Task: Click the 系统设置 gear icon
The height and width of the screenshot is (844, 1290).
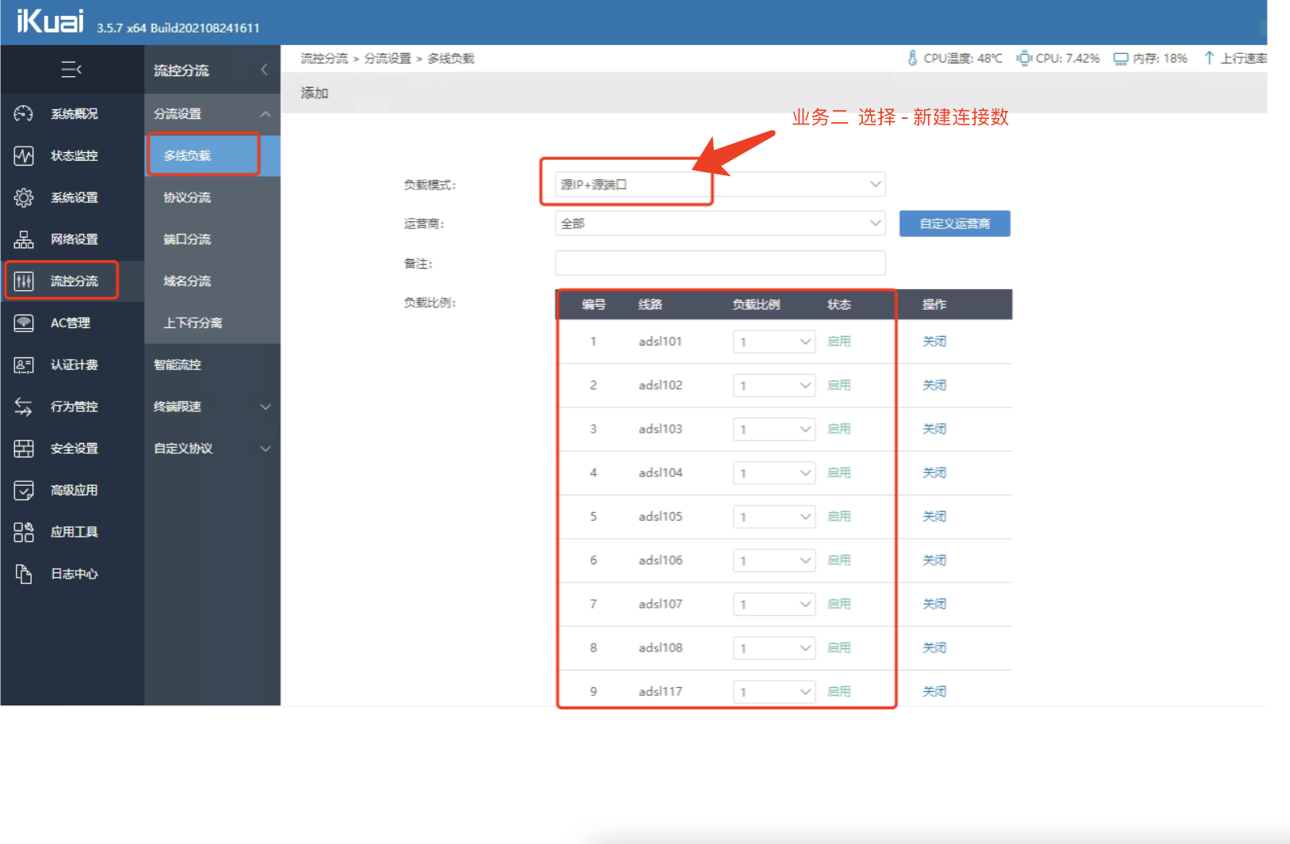Action: pyautogui.click(x=24, y=197)
